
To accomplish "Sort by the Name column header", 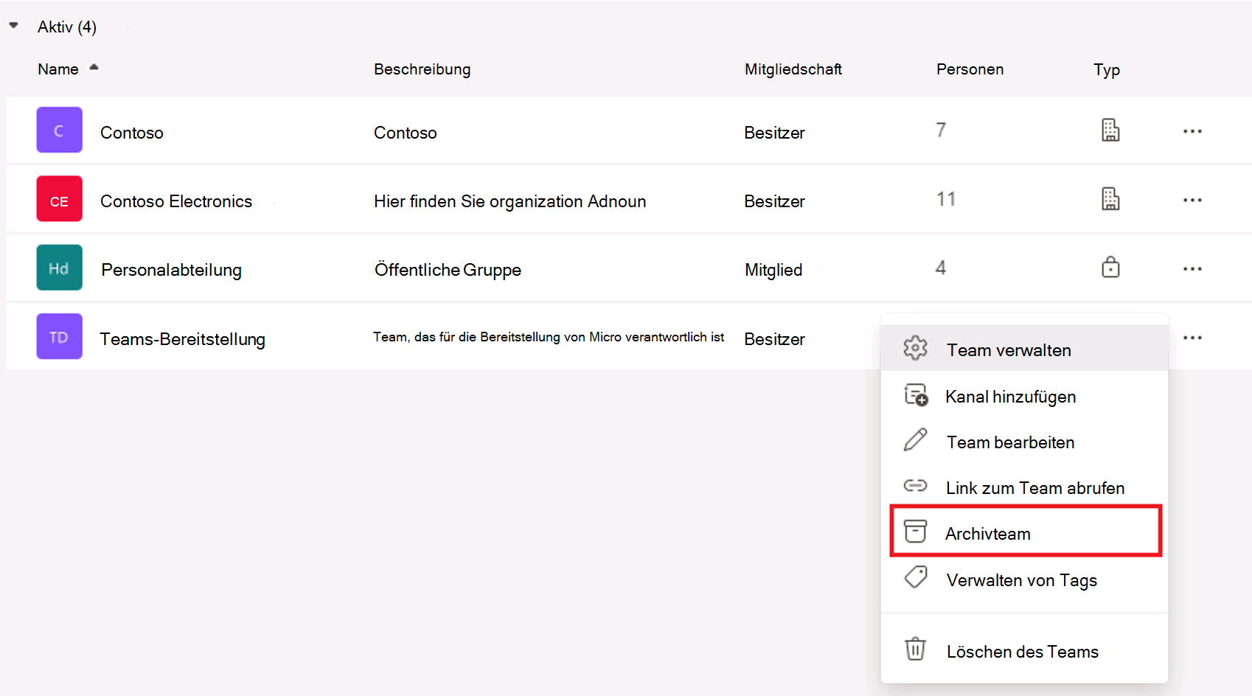I will pos(58,69).
